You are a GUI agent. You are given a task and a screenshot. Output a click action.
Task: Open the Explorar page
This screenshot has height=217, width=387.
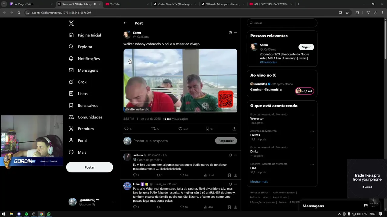point(80,47)
